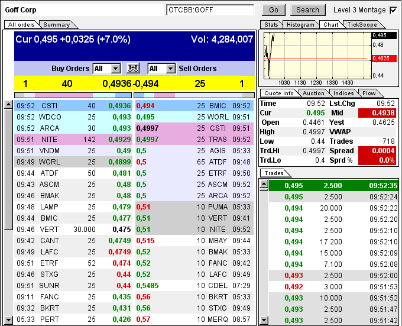402x326 pixels.
Task: Click the OTCBB:GOFF symbol input field
Action: (x=210, y=10)
